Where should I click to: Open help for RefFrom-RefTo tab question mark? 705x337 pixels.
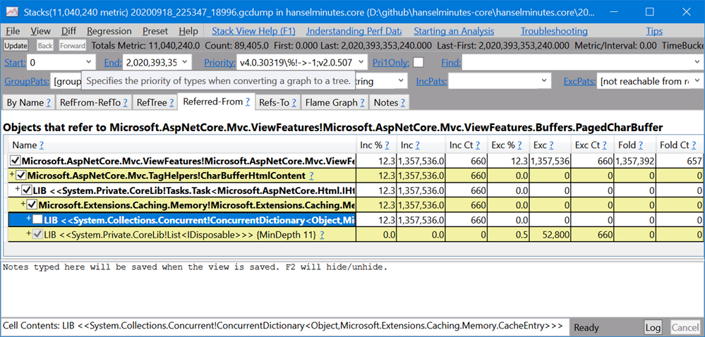[126, 103]
